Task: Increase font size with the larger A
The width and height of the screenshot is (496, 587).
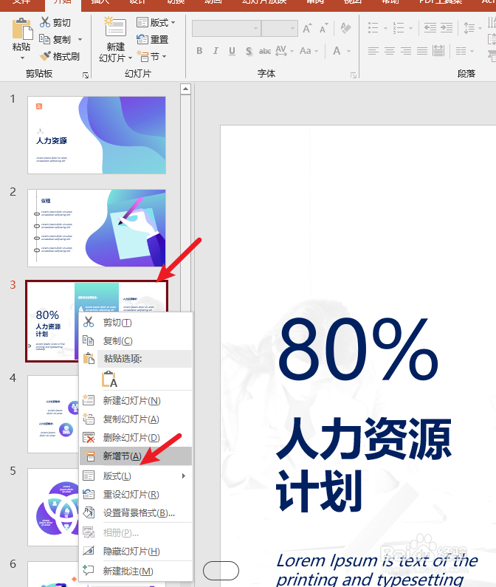Action: 306,28
